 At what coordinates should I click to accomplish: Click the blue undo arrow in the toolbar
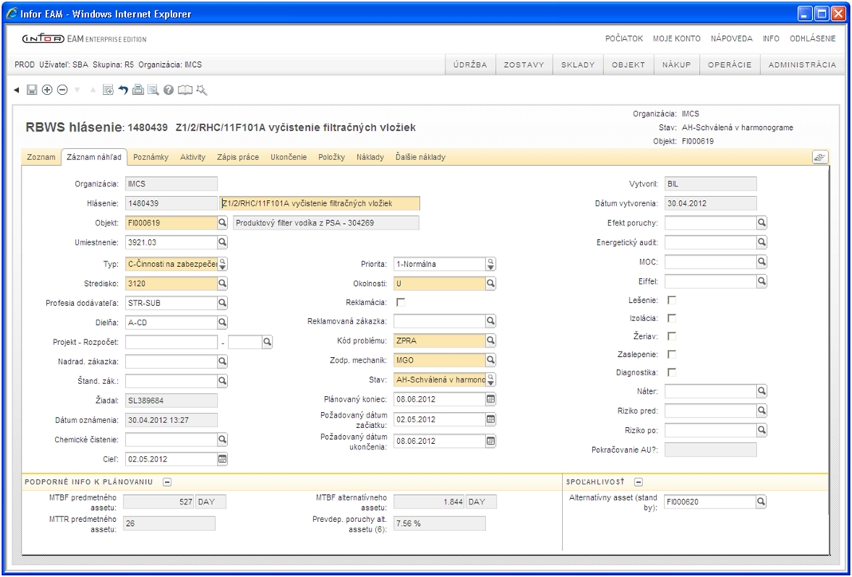[124, 90]
